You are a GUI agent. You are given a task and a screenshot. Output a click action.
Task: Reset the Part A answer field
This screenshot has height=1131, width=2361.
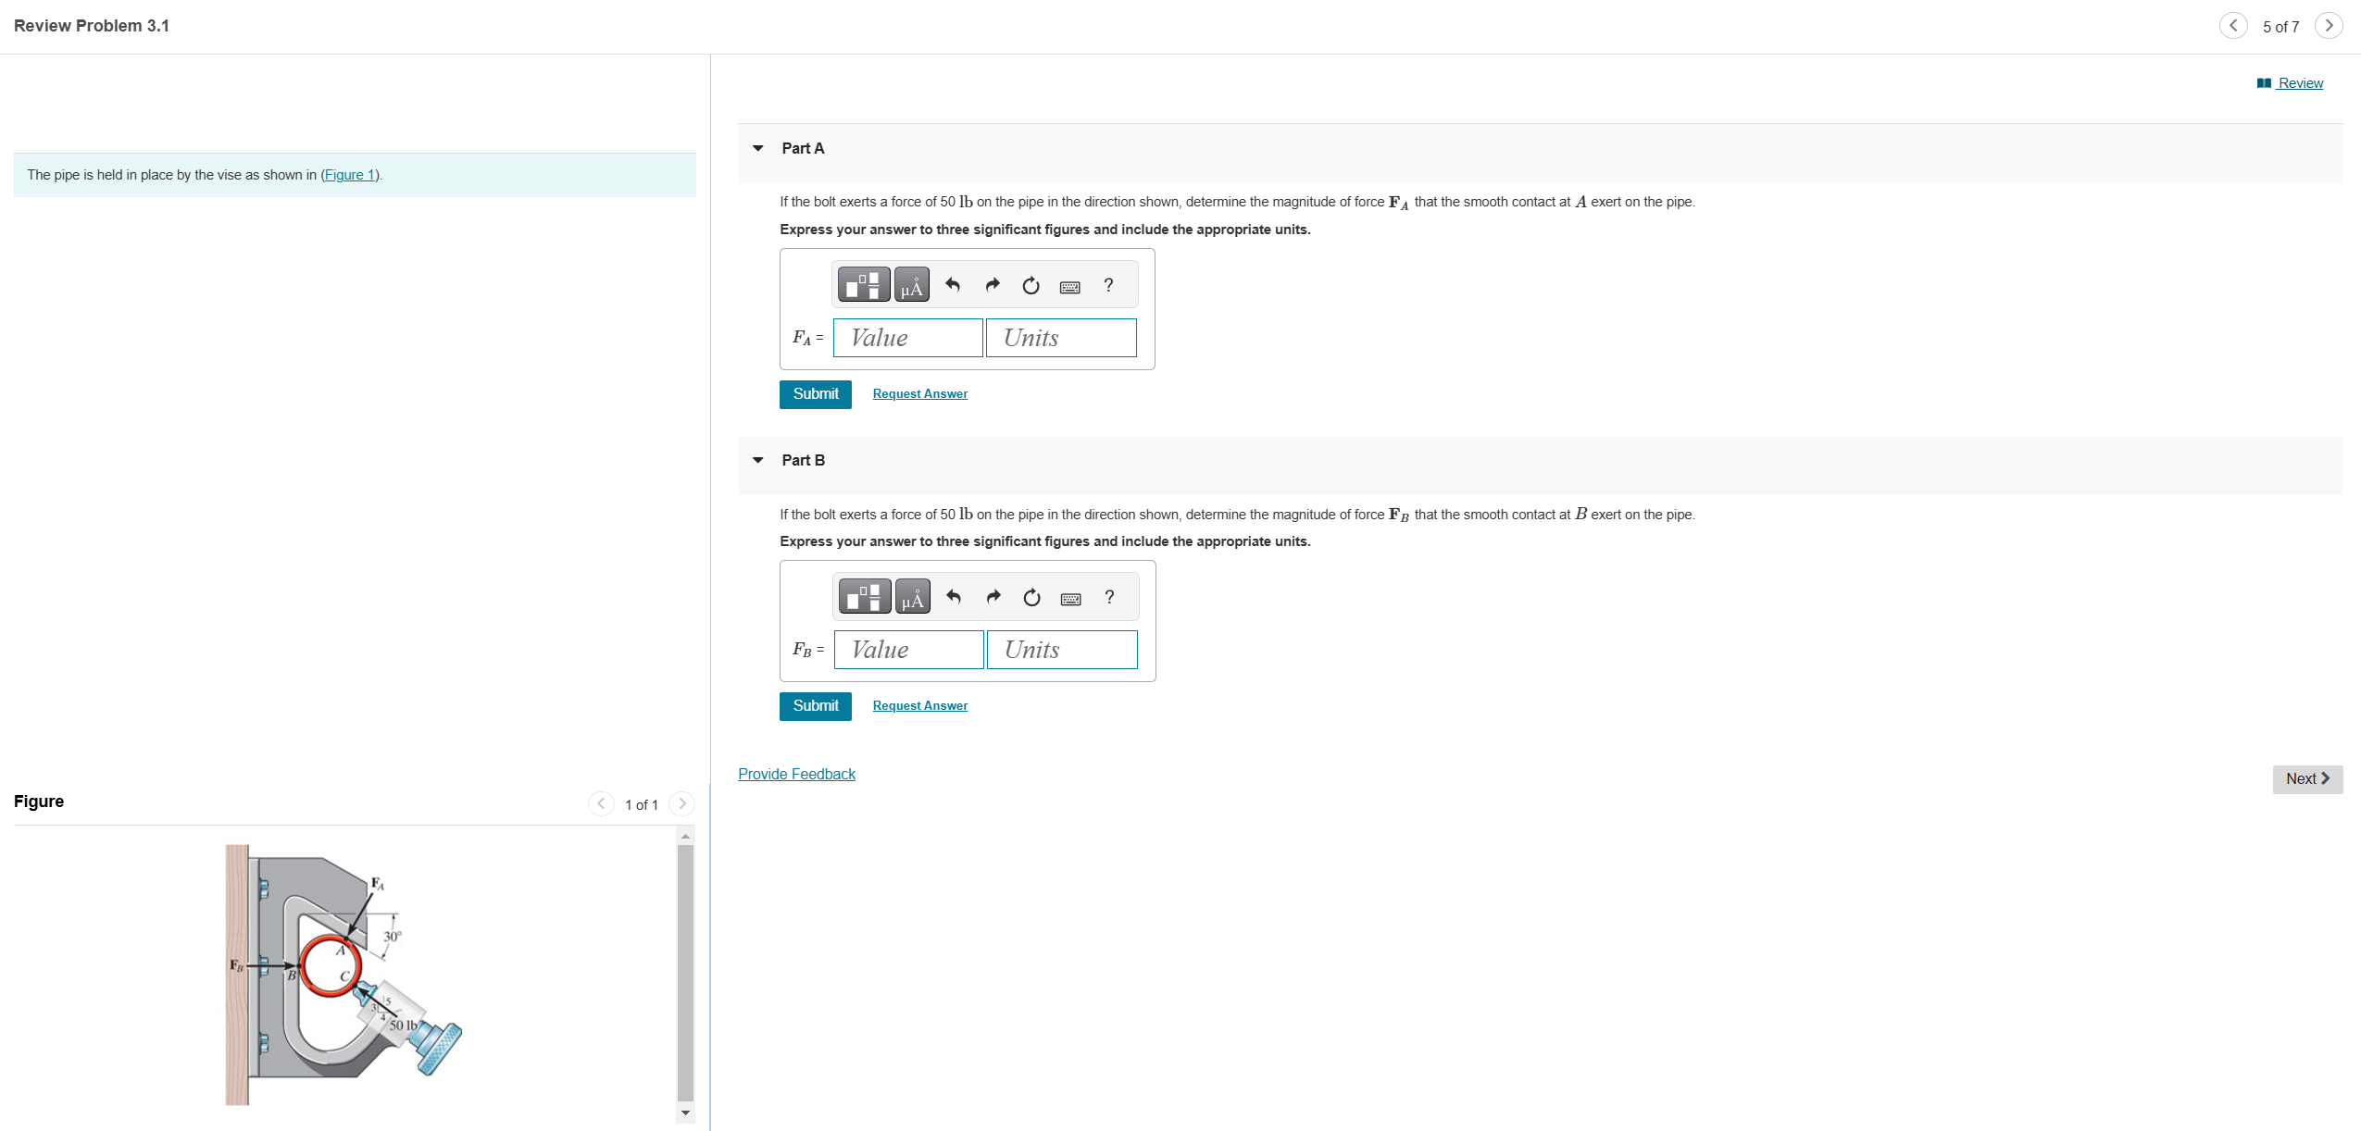click(1031, 286)
